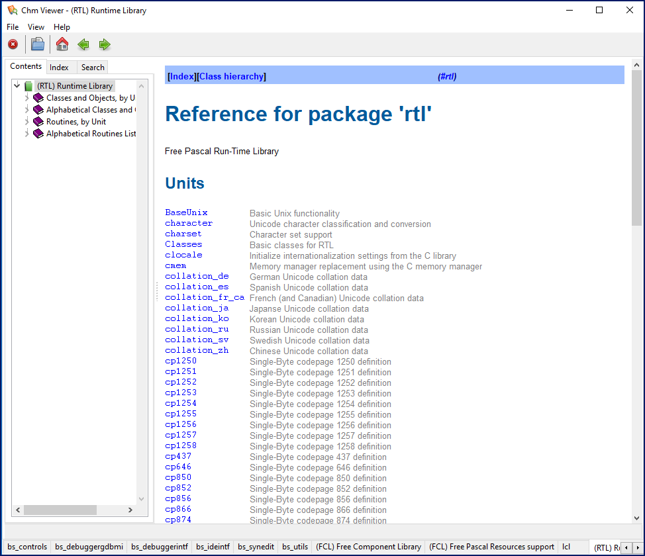Image resolution: width=645 pixels, height=556 pixels.
Task: Open the character unit link
Action: click(x=189, y=223)
